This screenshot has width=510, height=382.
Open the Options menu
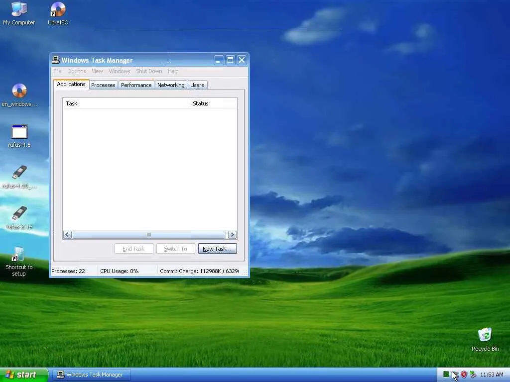tap(76, 71)
